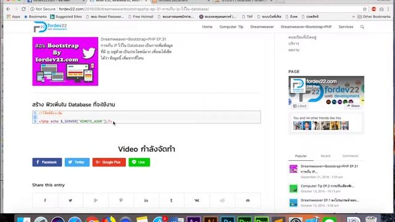Click the fordev22 site logo
Screen dimensions: 395x222
50,27
